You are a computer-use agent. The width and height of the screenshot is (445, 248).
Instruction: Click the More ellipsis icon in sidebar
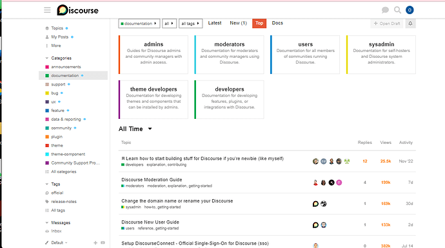[47, 46]
